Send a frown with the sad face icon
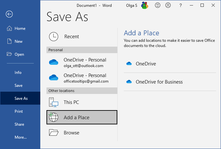The width and height of the screenshot is (221, 149). (168, 5)
